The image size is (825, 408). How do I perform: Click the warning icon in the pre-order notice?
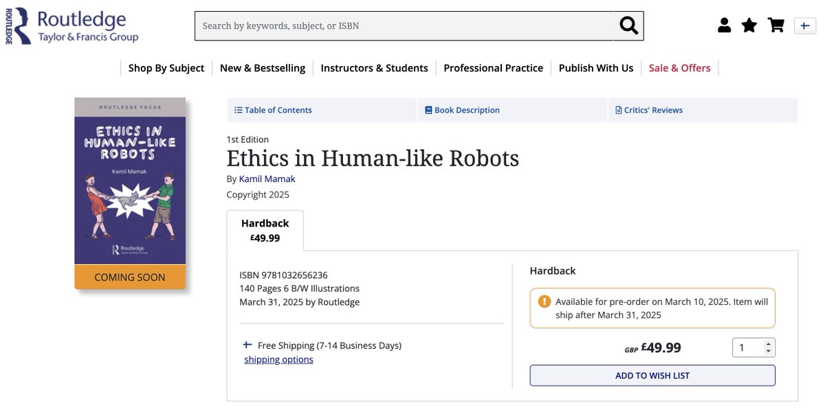pyautogui.click(x=542, y=300)
